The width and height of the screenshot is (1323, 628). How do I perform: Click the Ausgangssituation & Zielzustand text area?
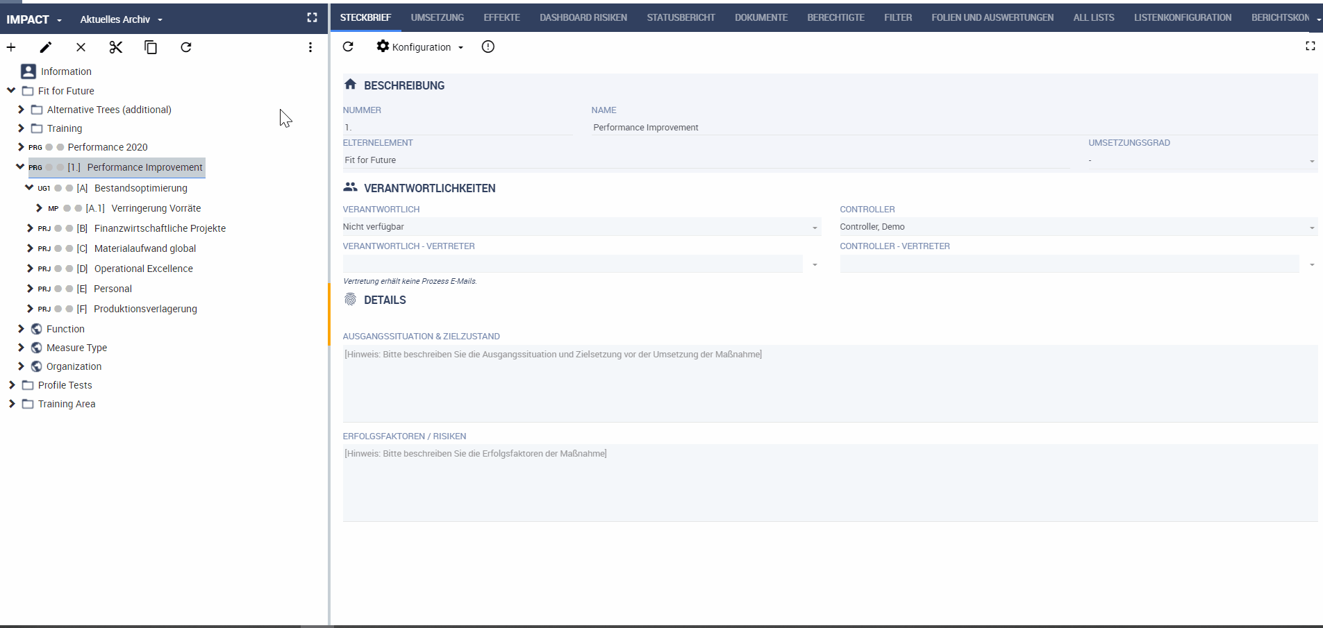(x=830, y=383)
